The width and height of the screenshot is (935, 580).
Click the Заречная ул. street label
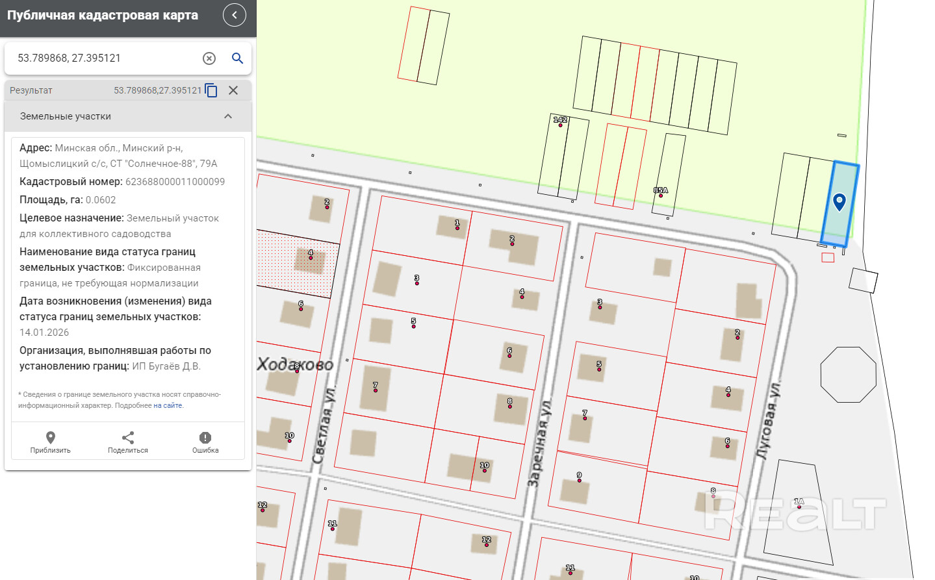(540, 444)
